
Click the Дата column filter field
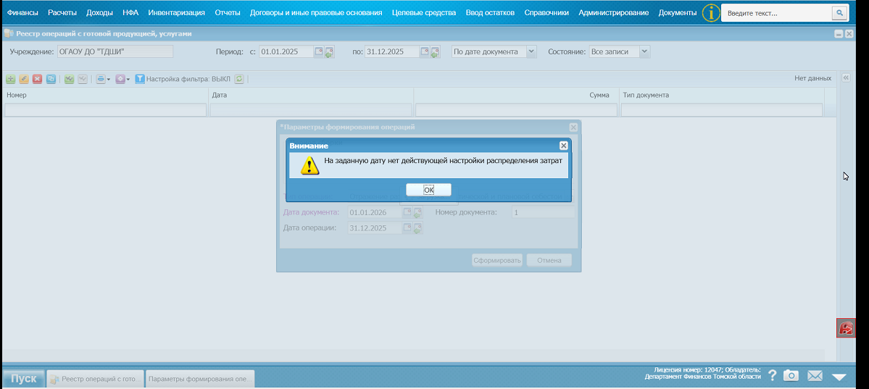[311, 109]
